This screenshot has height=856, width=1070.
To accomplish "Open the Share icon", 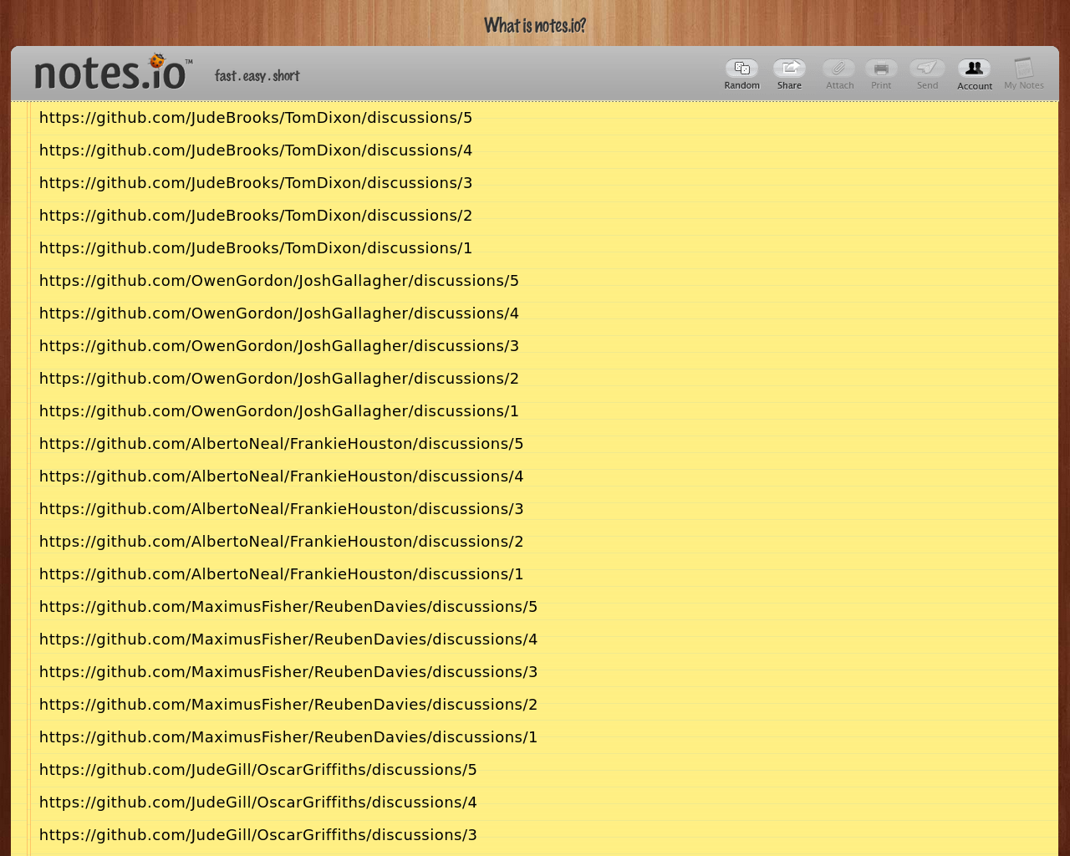I will (x=789, y=69).
